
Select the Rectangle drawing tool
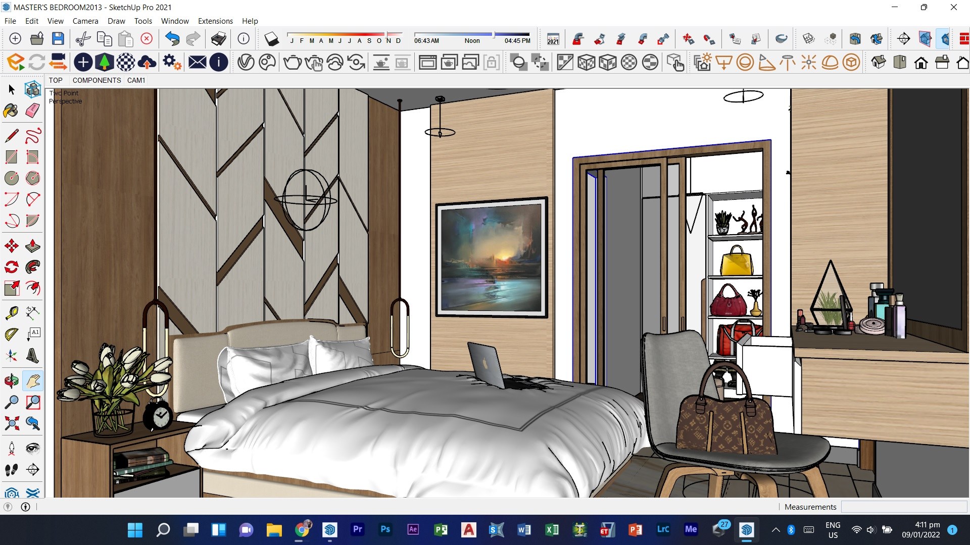pos(11,157)
